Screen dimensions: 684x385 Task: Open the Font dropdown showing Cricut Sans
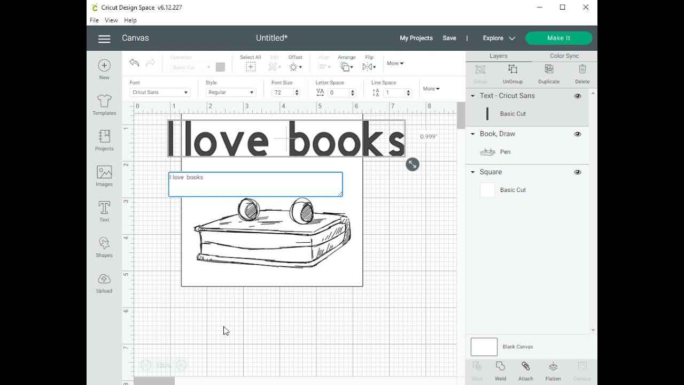click(x=160, y=93)
